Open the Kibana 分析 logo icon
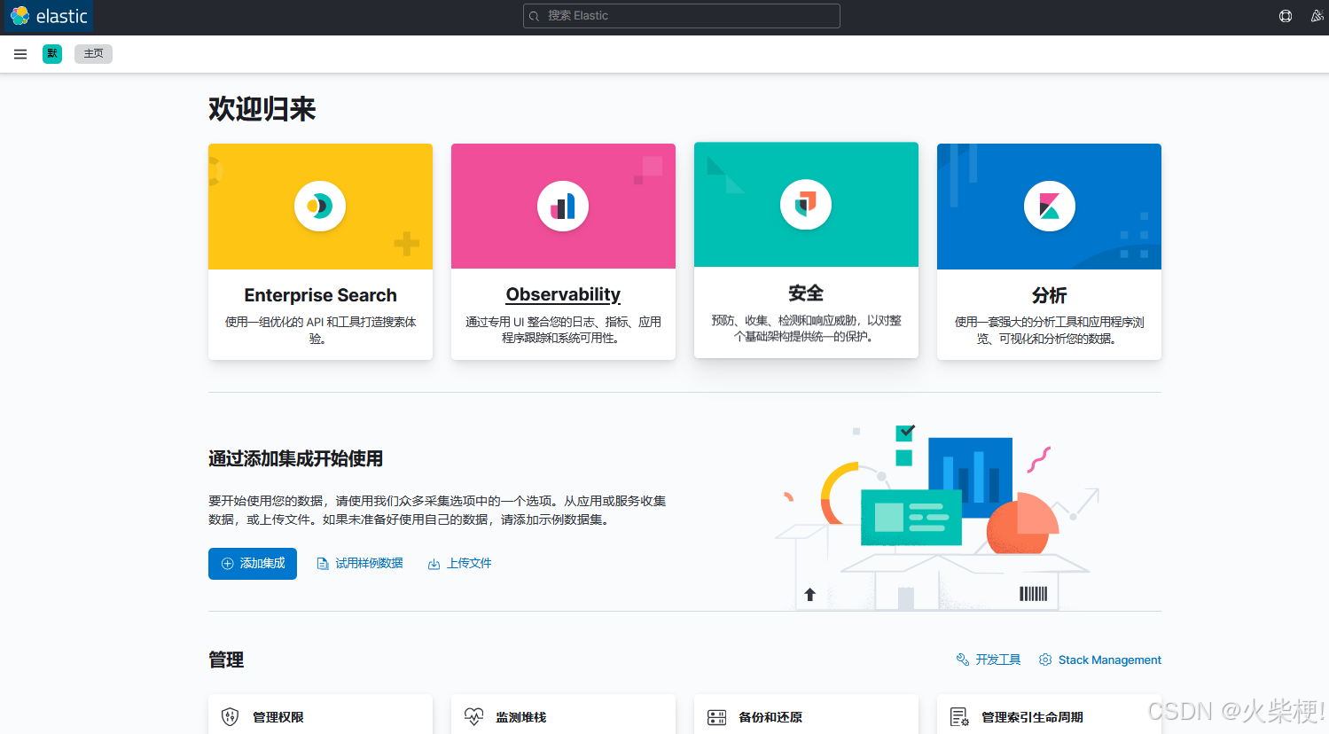Viewport: 1329px width, 734px height. (x=1049, y=207)
